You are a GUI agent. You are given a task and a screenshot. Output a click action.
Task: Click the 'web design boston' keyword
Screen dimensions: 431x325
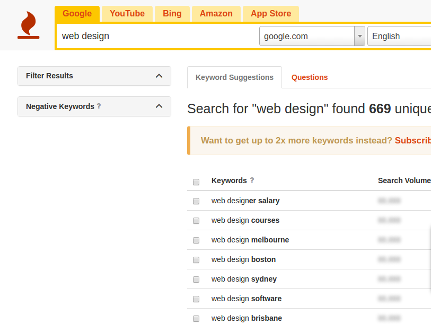coord(243,259)
